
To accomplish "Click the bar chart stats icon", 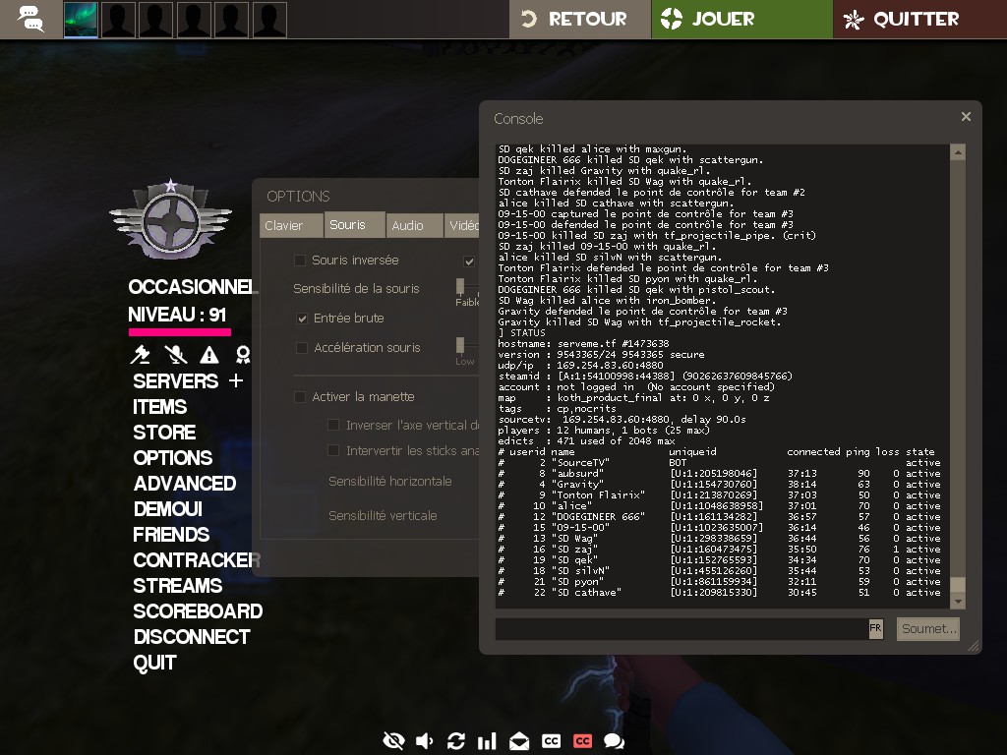I will (487, 740).
